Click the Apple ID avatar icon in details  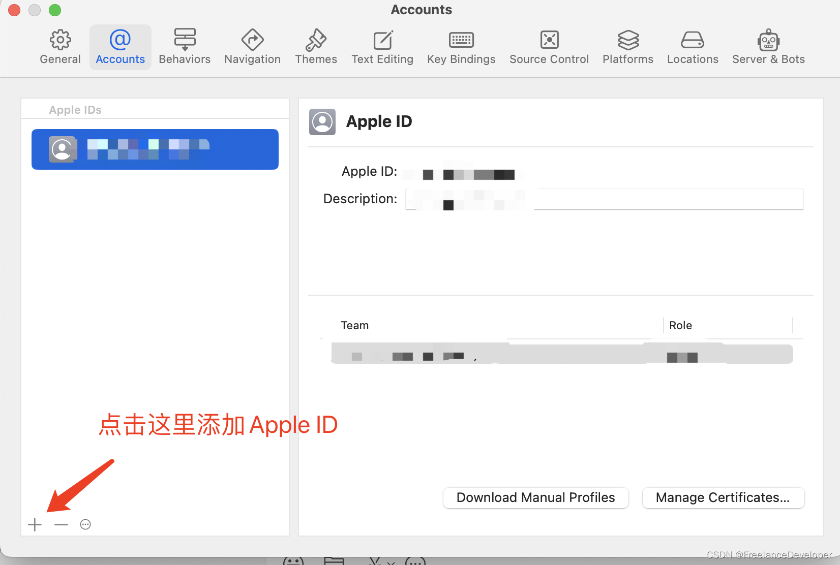pos(322,122)
